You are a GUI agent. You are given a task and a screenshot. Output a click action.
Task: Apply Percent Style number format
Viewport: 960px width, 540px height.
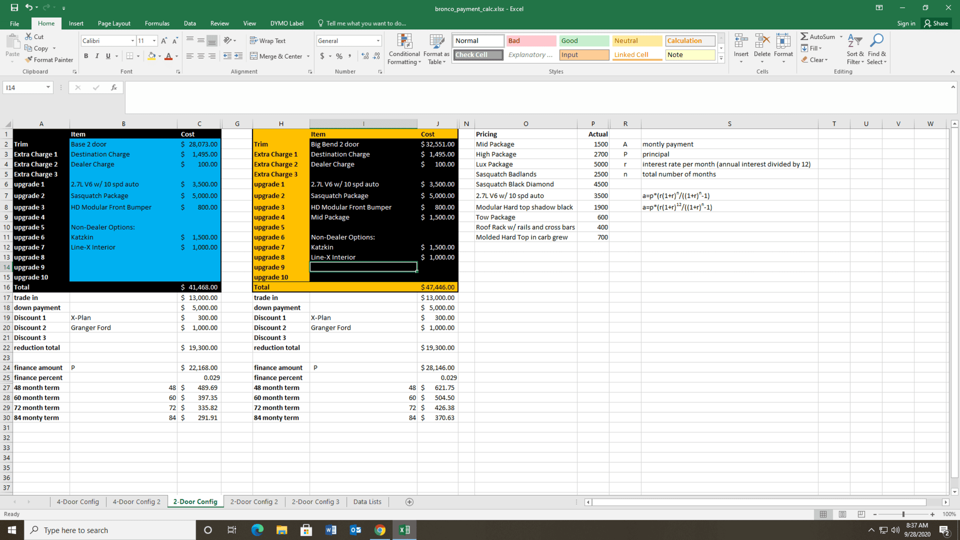(339, 56)
